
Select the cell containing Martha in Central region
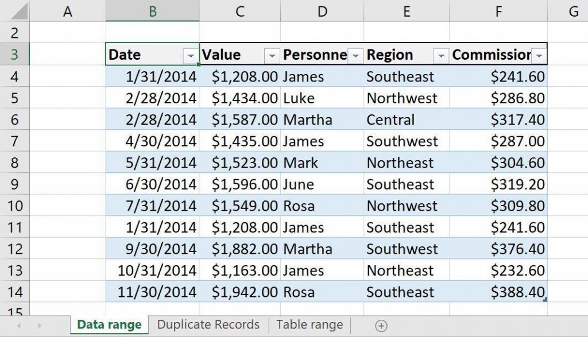322,119
